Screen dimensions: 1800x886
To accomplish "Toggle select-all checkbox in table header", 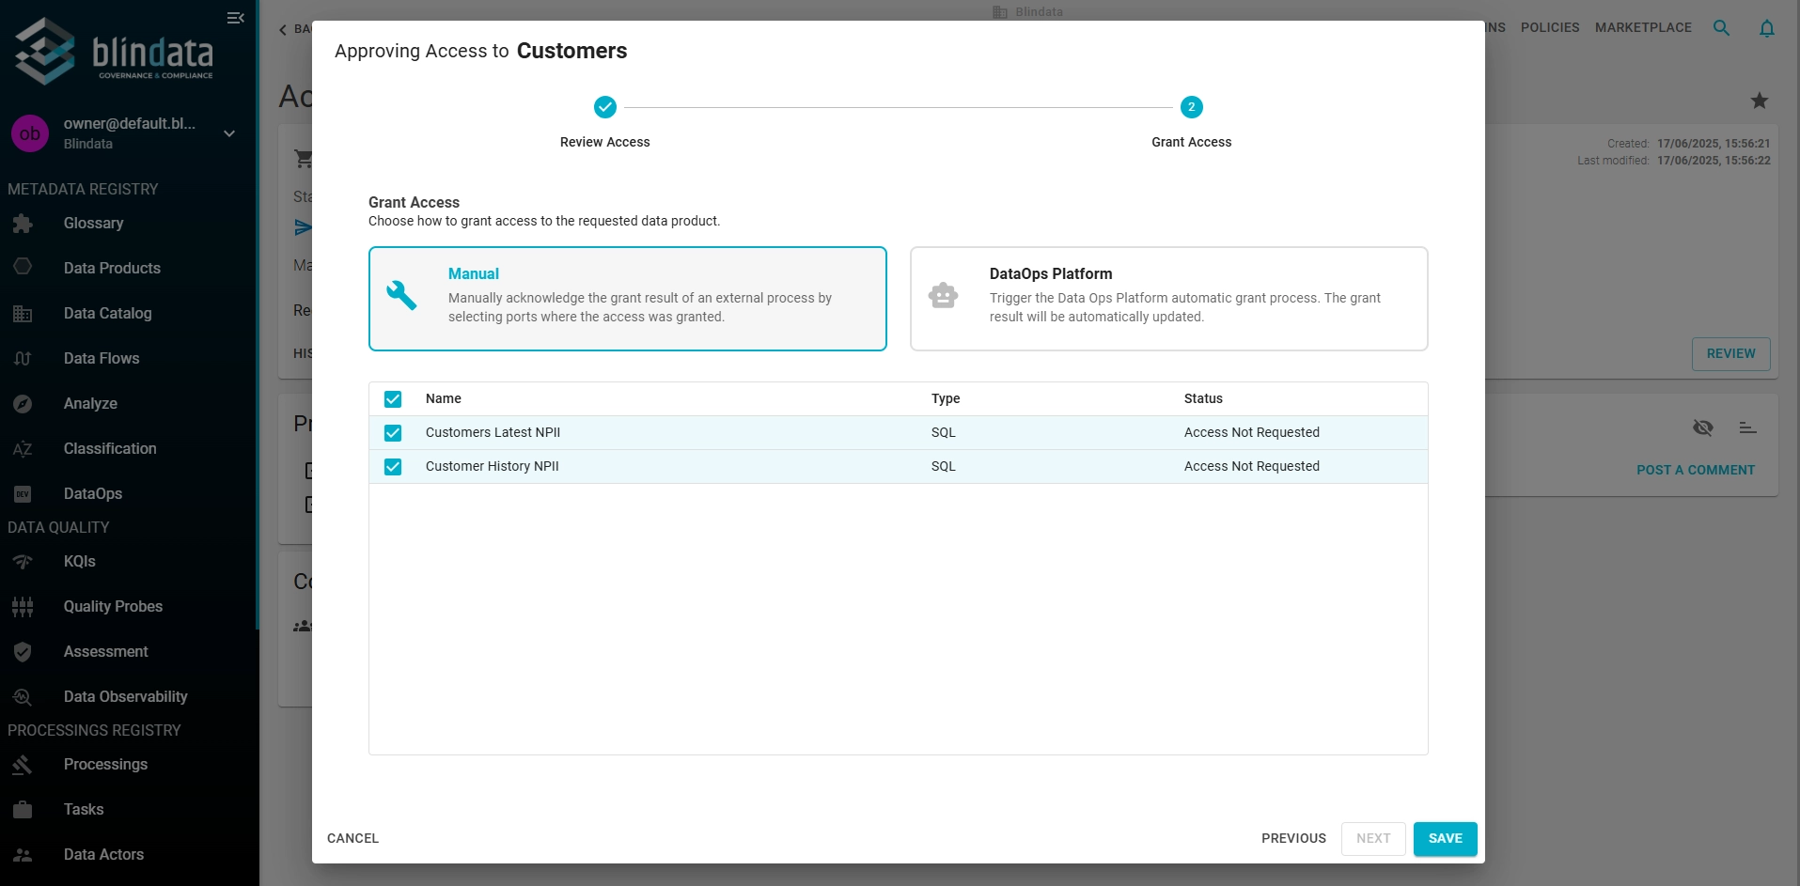I will click(393, 399).
